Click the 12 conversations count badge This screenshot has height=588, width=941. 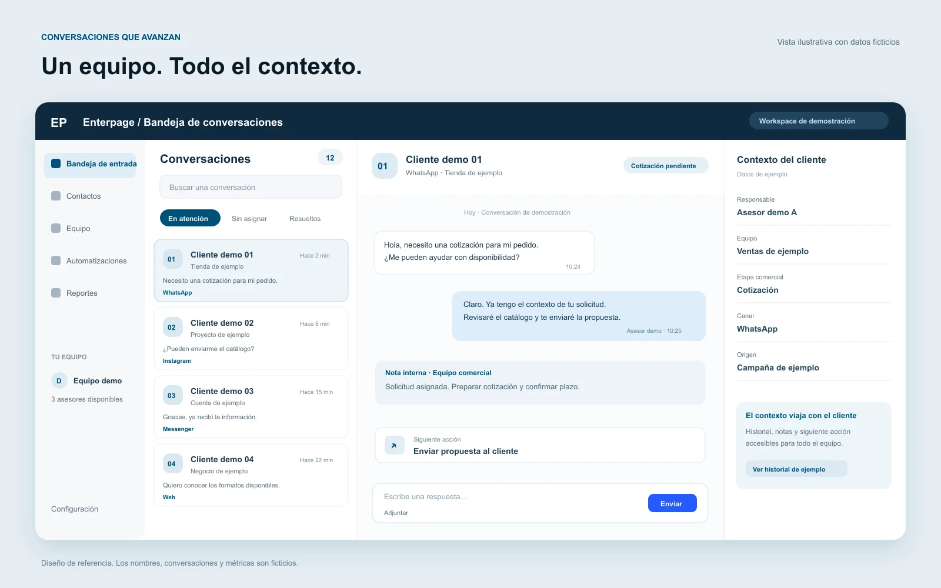[x=330, y=158]
